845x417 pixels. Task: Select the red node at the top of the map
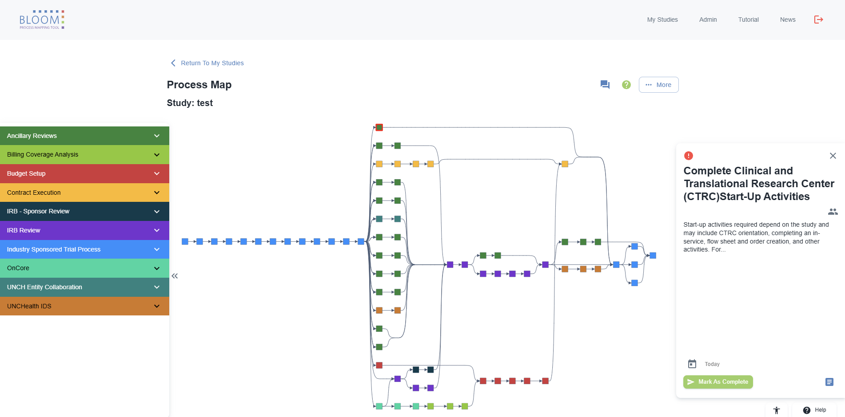click(x=379, y=127)
